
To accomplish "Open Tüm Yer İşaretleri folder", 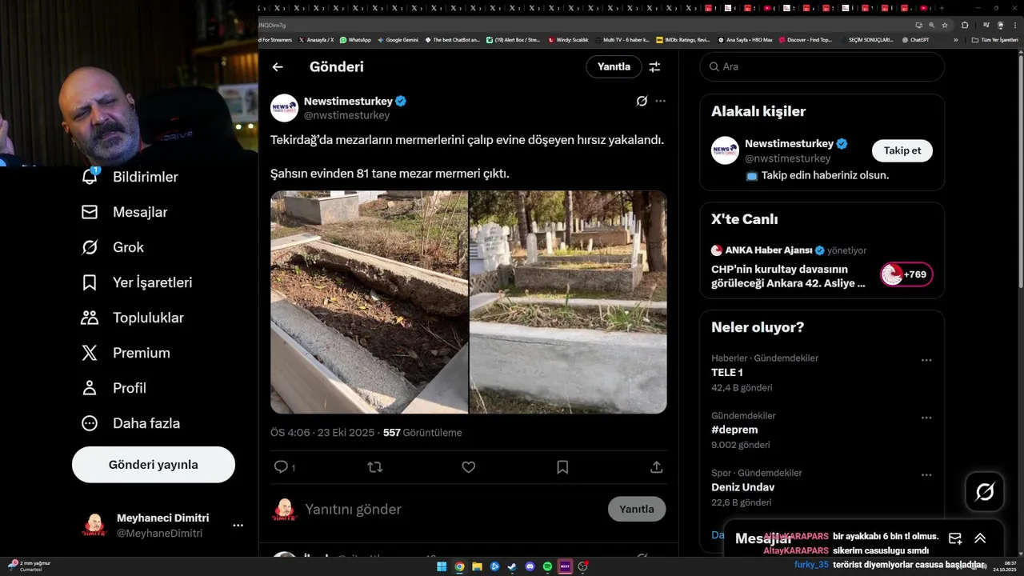I will pyautogui.click(x=996, y=39).
